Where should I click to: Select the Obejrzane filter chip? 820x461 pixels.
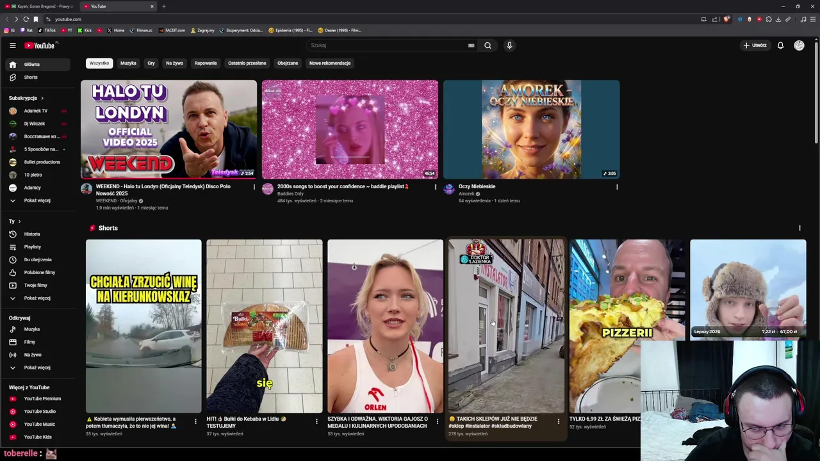pyautogui.click(x=288, y=63)
